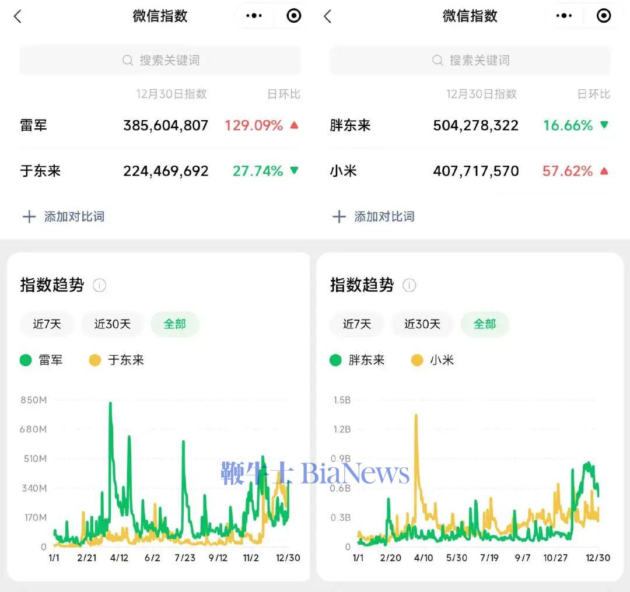Toggle 小米 yellow legend dot
This screenshot has width=630, height=592.
pyautogui.click(x=417, y=360)
